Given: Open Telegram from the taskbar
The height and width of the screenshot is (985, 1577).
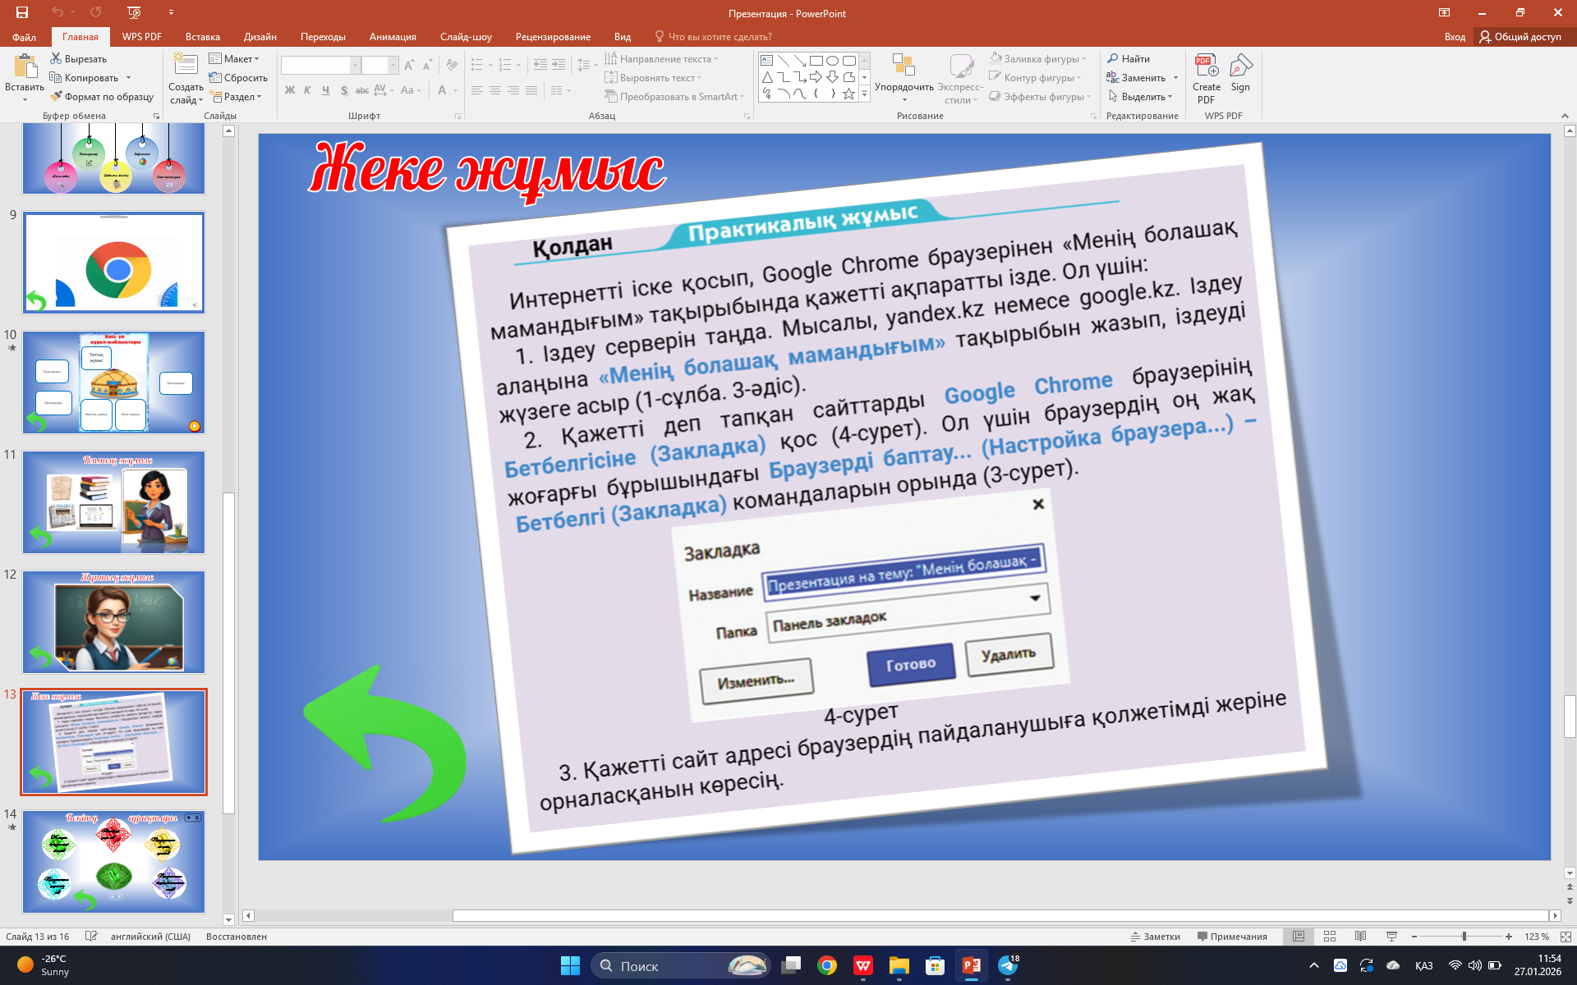Looking at the screenshot, I should 1008,965.
